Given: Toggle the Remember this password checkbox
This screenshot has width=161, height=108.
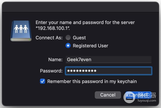Looking at the screenshot, I should 42,81.
